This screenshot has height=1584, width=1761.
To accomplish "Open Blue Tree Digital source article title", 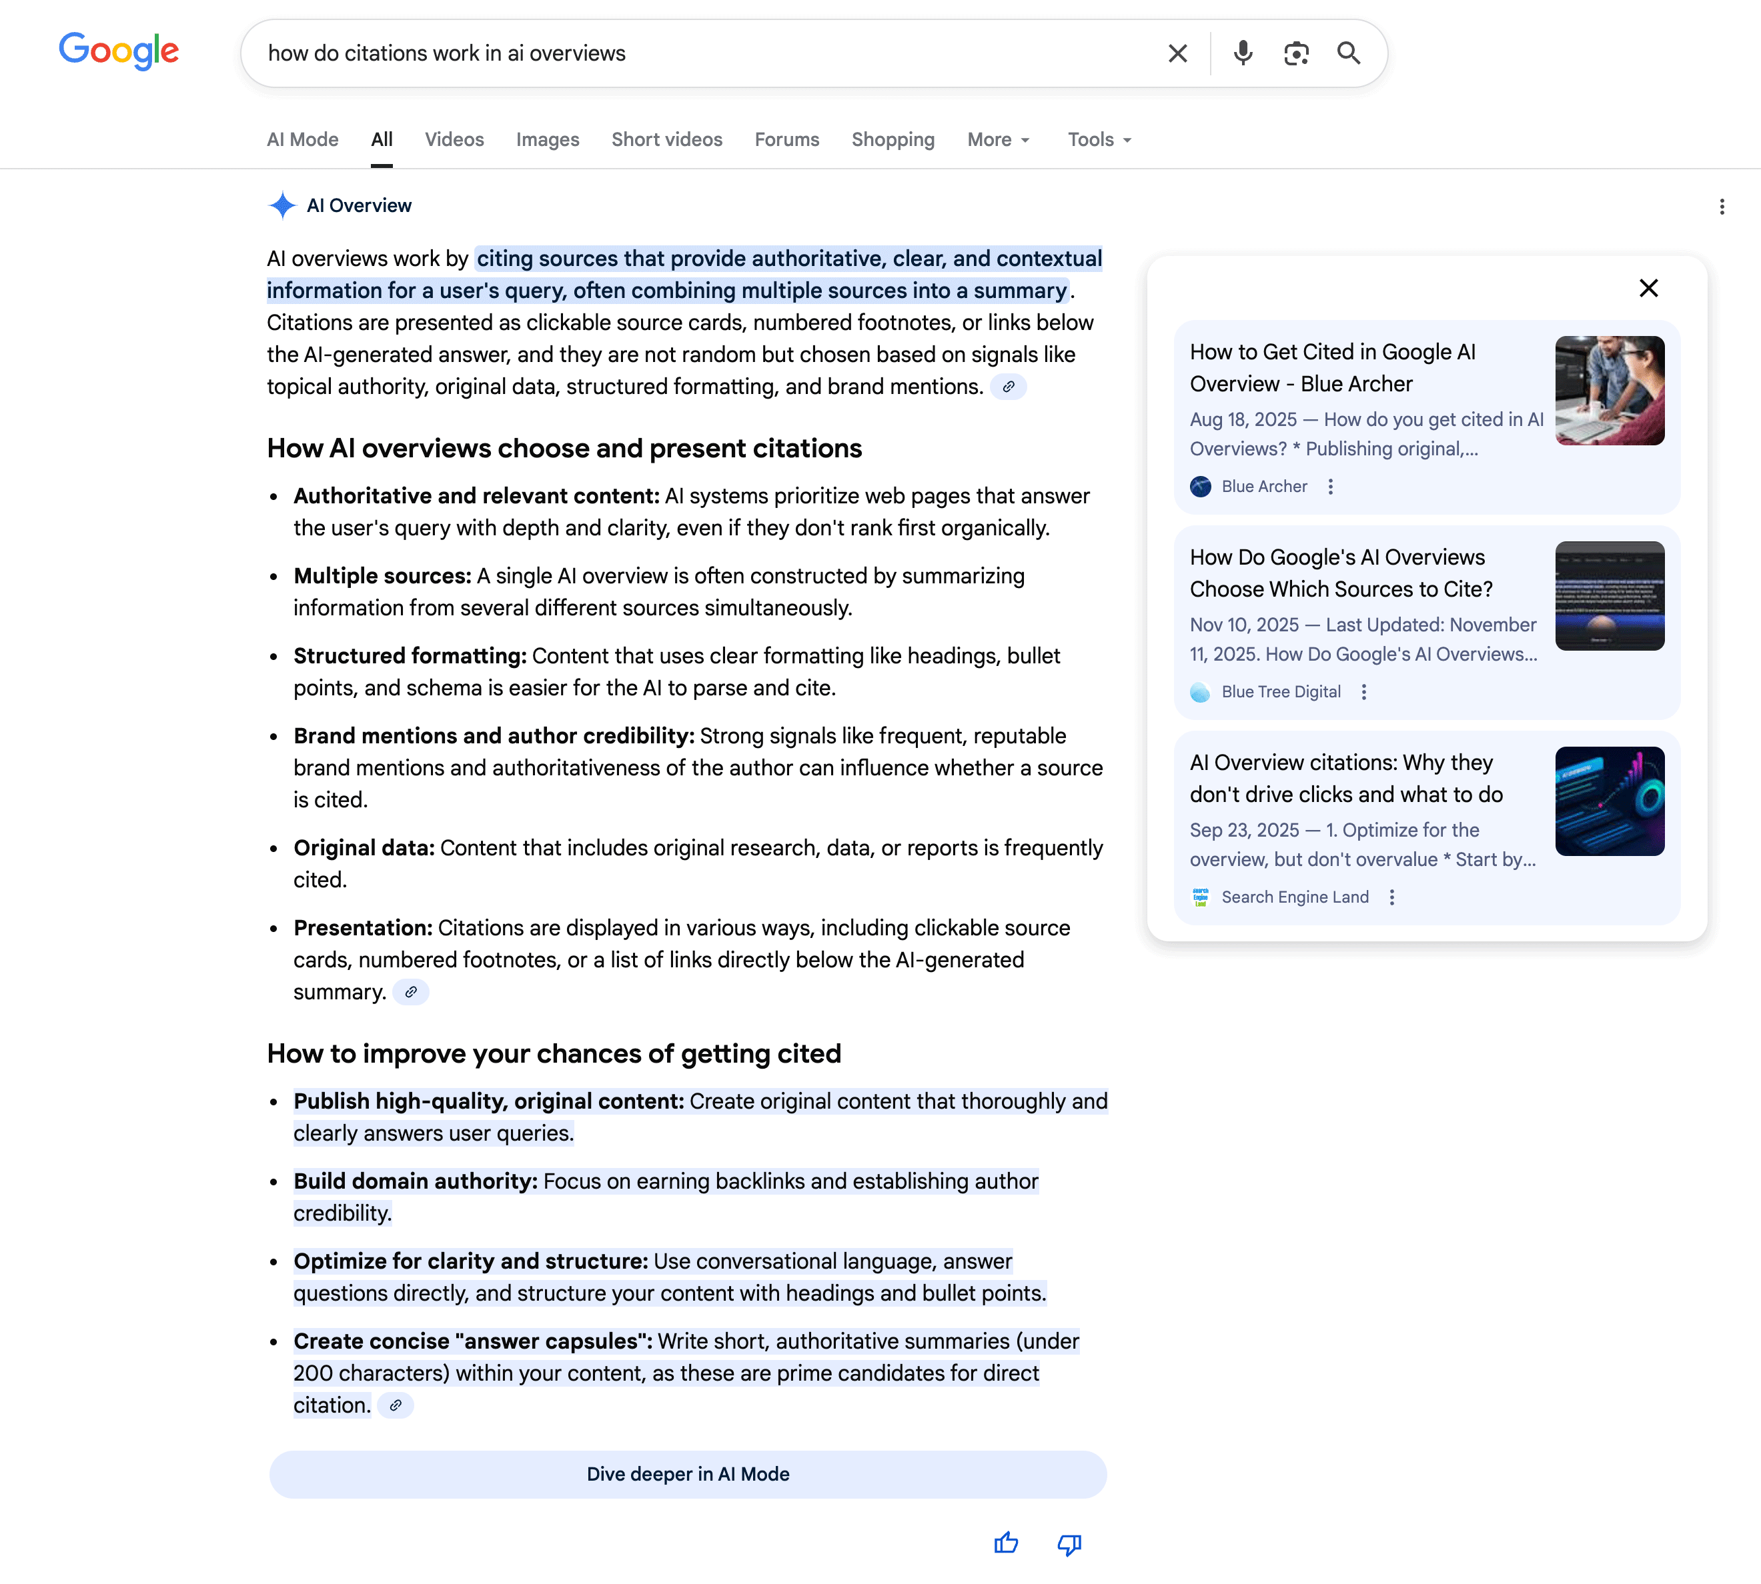I will (x=1340, y=573).
